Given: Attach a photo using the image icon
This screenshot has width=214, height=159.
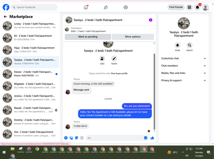Looking at the screenshot, I should [x=71, y=138].
